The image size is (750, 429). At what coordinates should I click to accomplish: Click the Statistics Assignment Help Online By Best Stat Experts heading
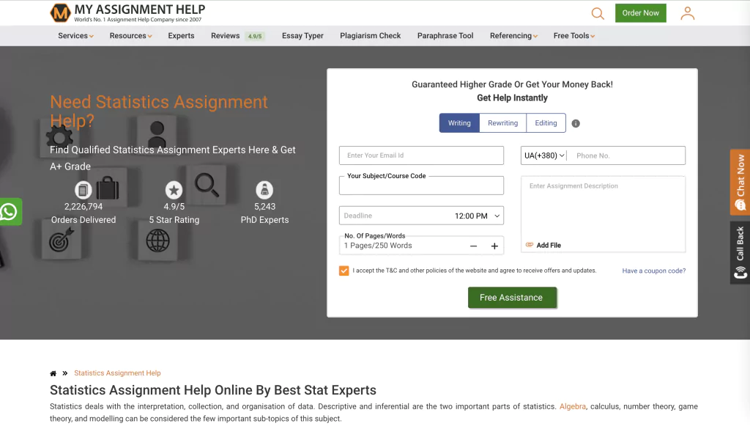tap(213, 390)
